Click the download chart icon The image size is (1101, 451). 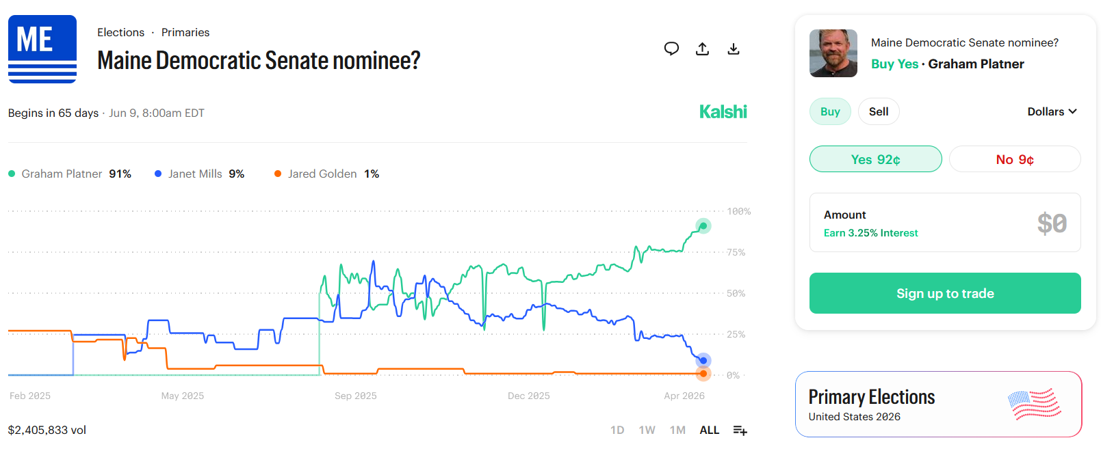(x=733, y=49)
